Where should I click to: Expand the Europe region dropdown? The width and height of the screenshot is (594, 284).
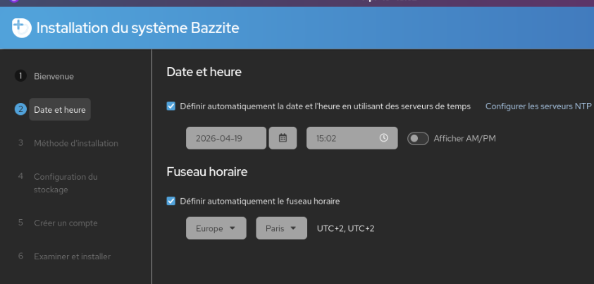pyautogui.click(x=216, y=228)
